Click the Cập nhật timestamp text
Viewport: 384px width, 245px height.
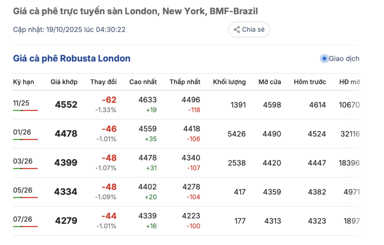[69, 30]
